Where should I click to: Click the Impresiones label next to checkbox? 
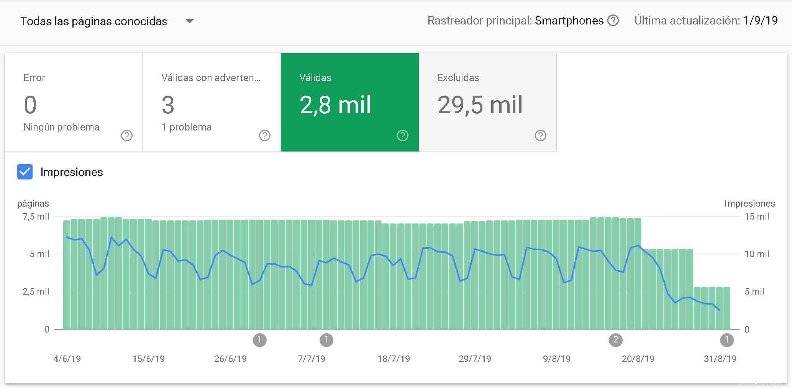pos(72,172)
